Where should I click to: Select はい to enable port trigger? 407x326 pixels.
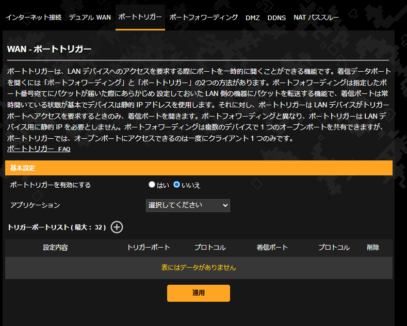click(152, 185)
